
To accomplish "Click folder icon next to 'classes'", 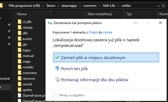I will tap(20, 28).
